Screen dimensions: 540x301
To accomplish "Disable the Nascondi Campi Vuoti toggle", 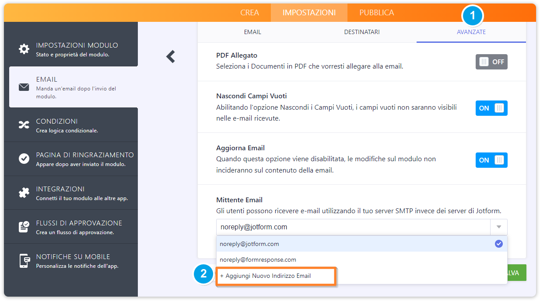I will [x=491, y=108].
